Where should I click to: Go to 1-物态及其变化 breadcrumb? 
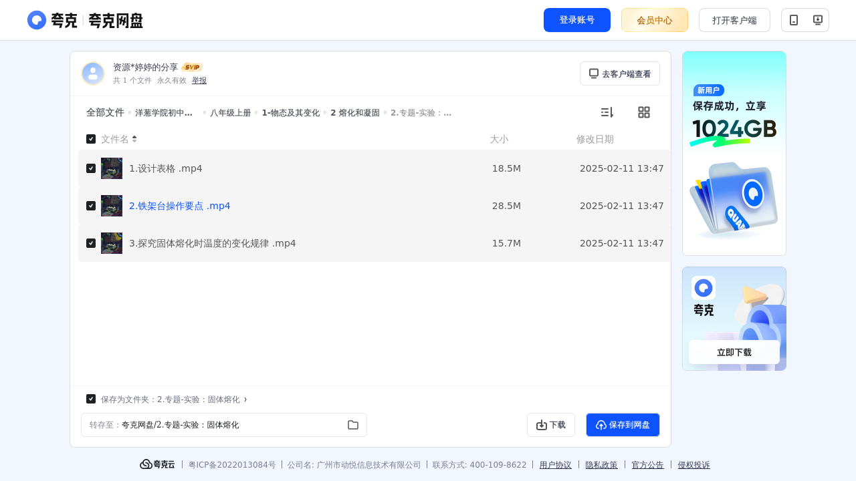click(x=291, y=113)
